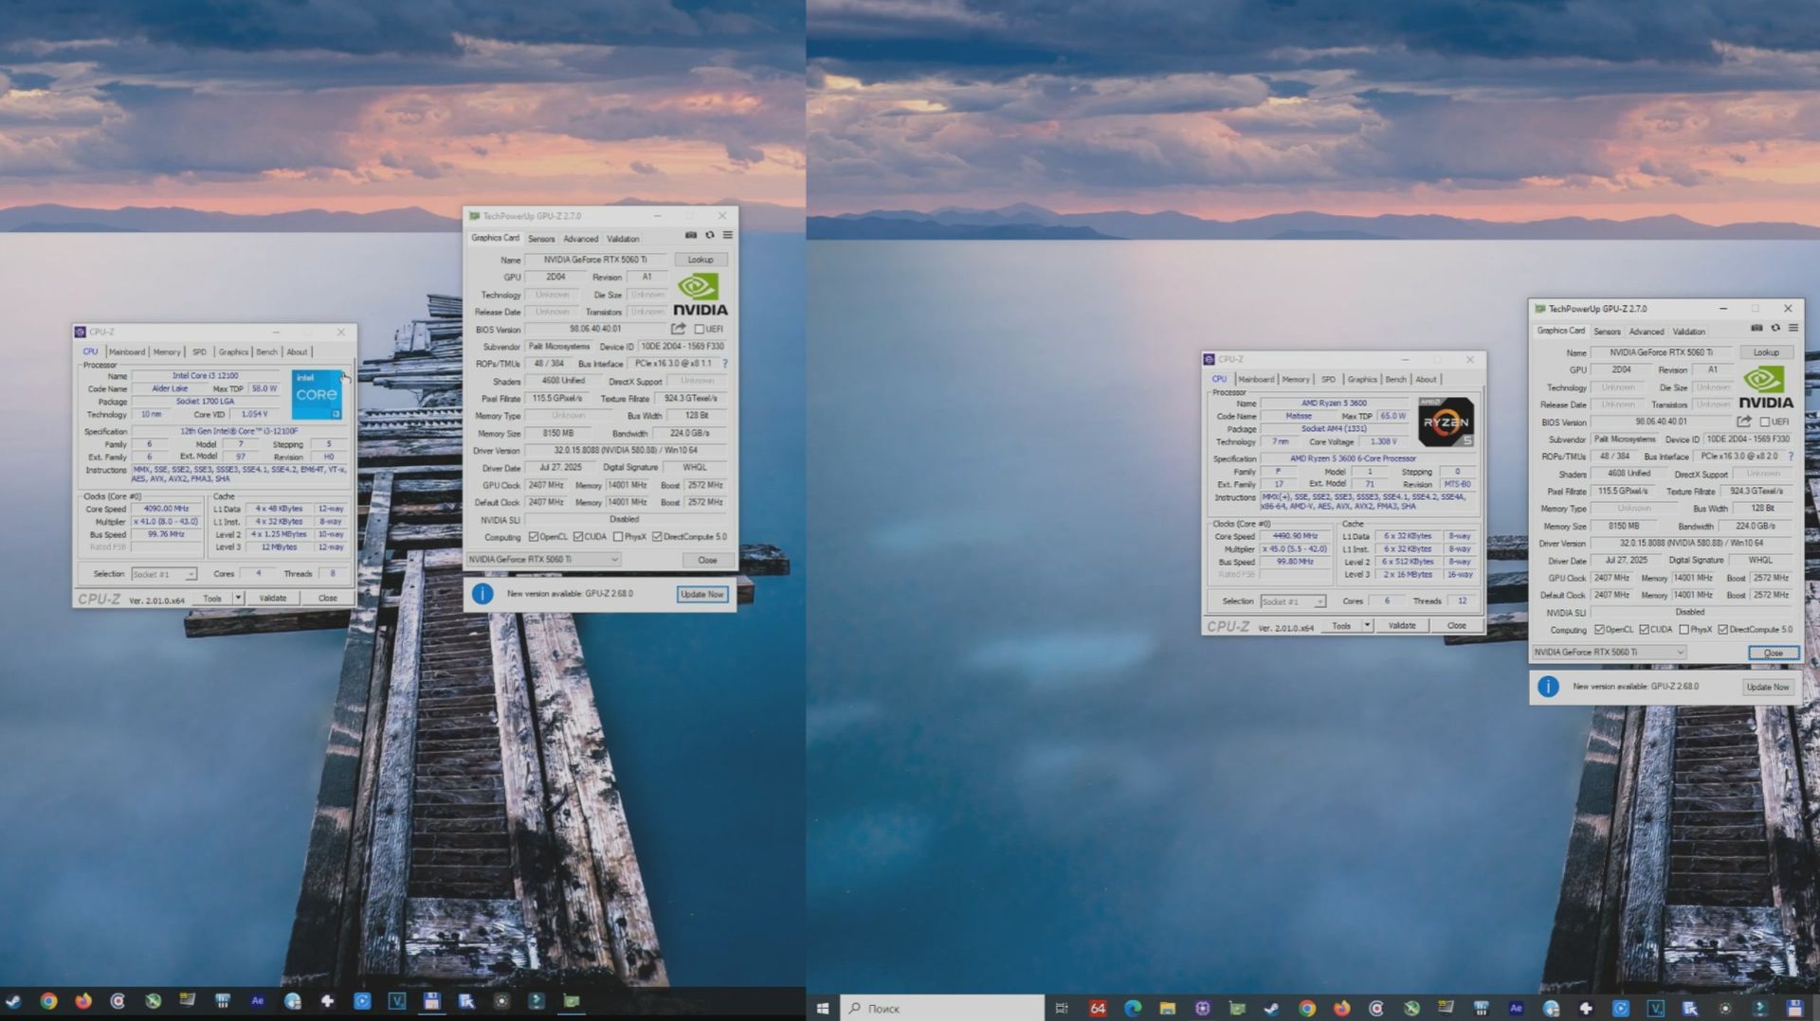
Task: Click the refresh icon in Intel-side GPU-Z
Action: (709, 236)
